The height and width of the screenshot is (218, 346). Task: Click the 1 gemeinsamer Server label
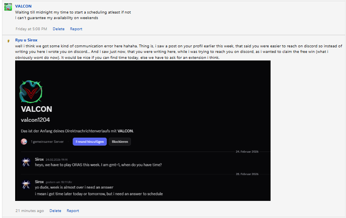(47, 142)
